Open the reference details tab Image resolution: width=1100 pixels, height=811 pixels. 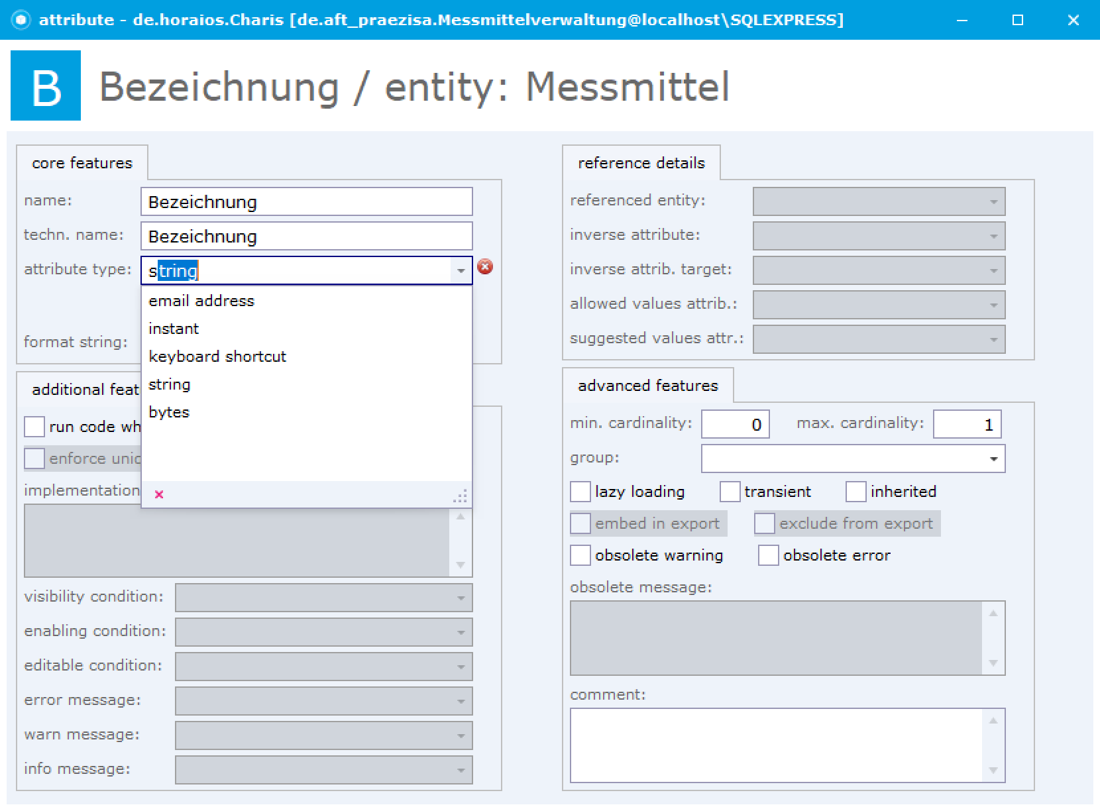tap(641, 163)
